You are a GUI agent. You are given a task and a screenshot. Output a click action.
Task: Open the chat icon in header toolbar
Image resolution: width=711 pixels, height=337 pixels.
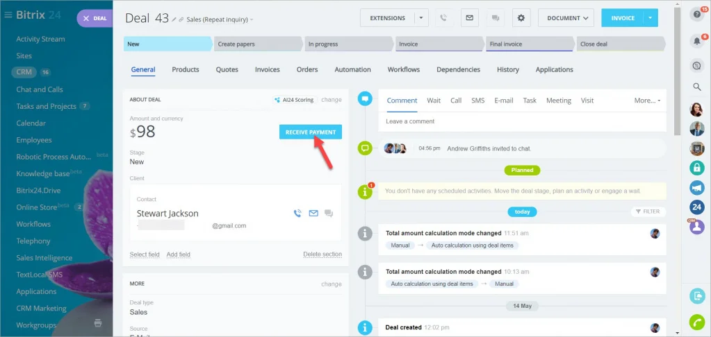pos(495,18)
